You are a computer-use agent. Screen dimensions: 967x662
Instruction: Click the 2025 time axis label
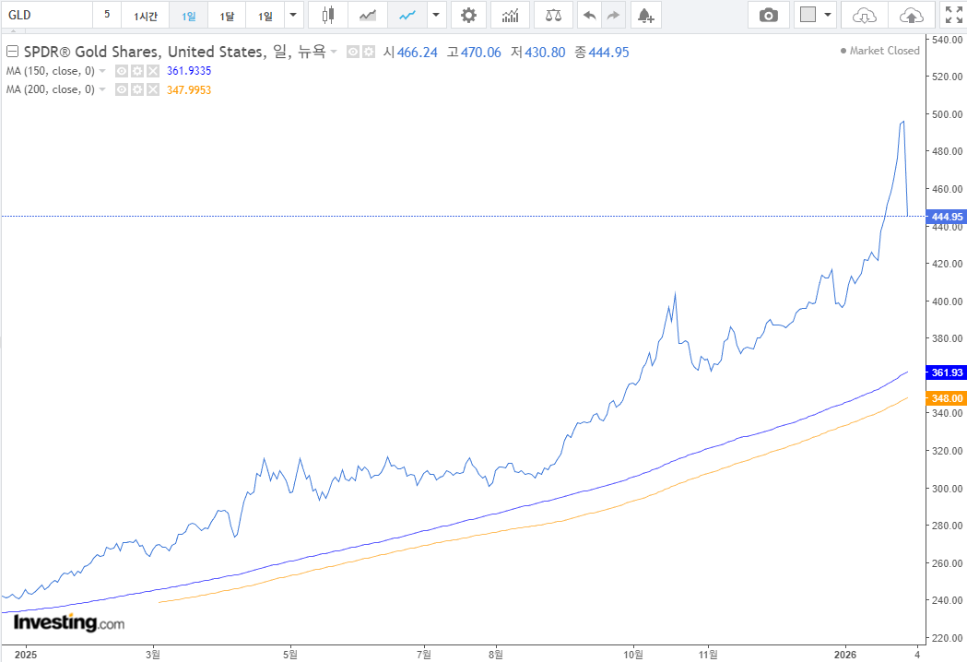[x=25, y=655]
